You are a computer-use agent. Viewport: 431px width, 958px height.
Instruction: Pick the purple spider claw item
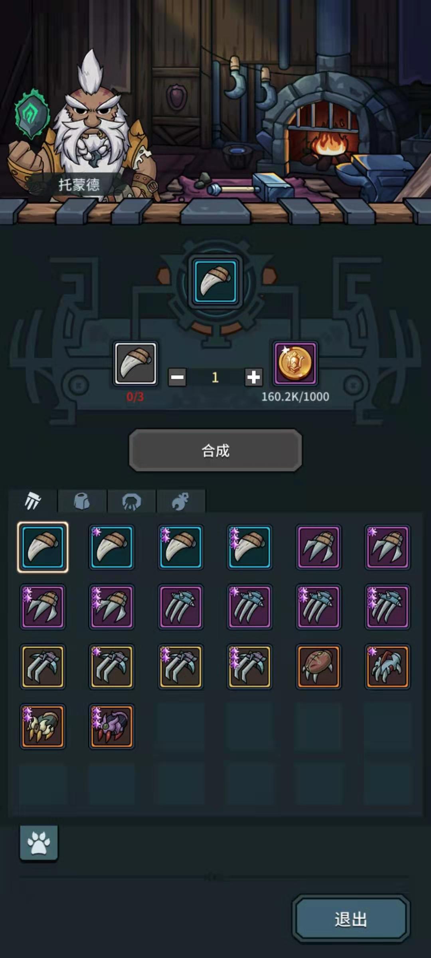(x=111, y=726)
